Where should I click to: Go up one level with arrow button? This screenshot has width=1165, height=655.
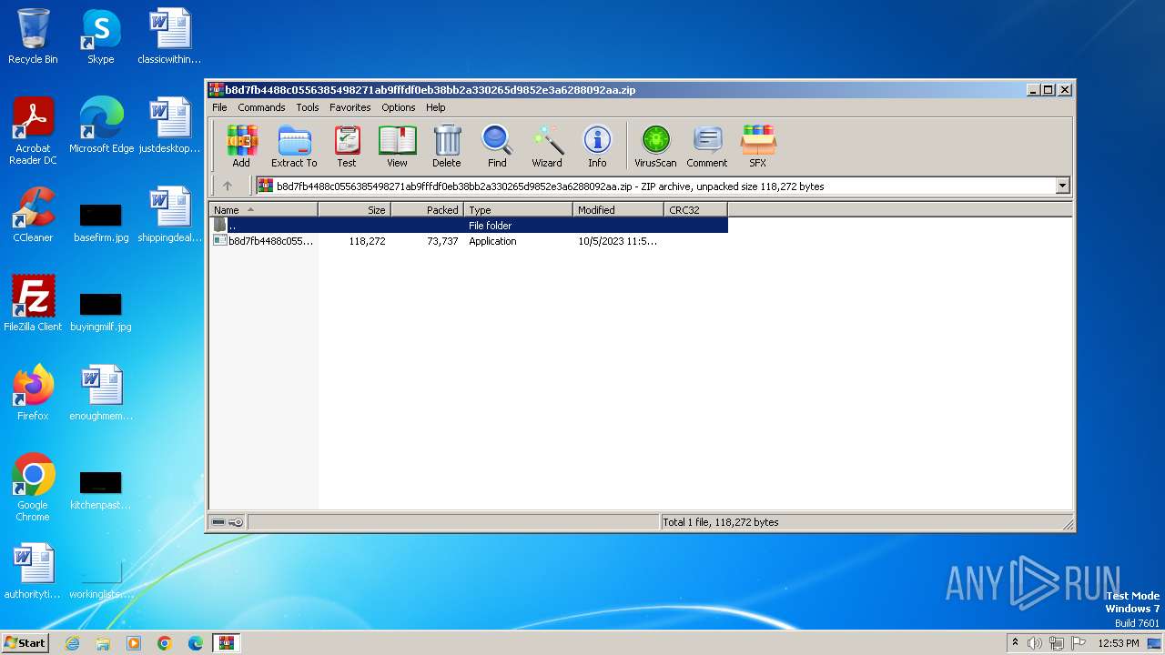click(x=228, y=186)
